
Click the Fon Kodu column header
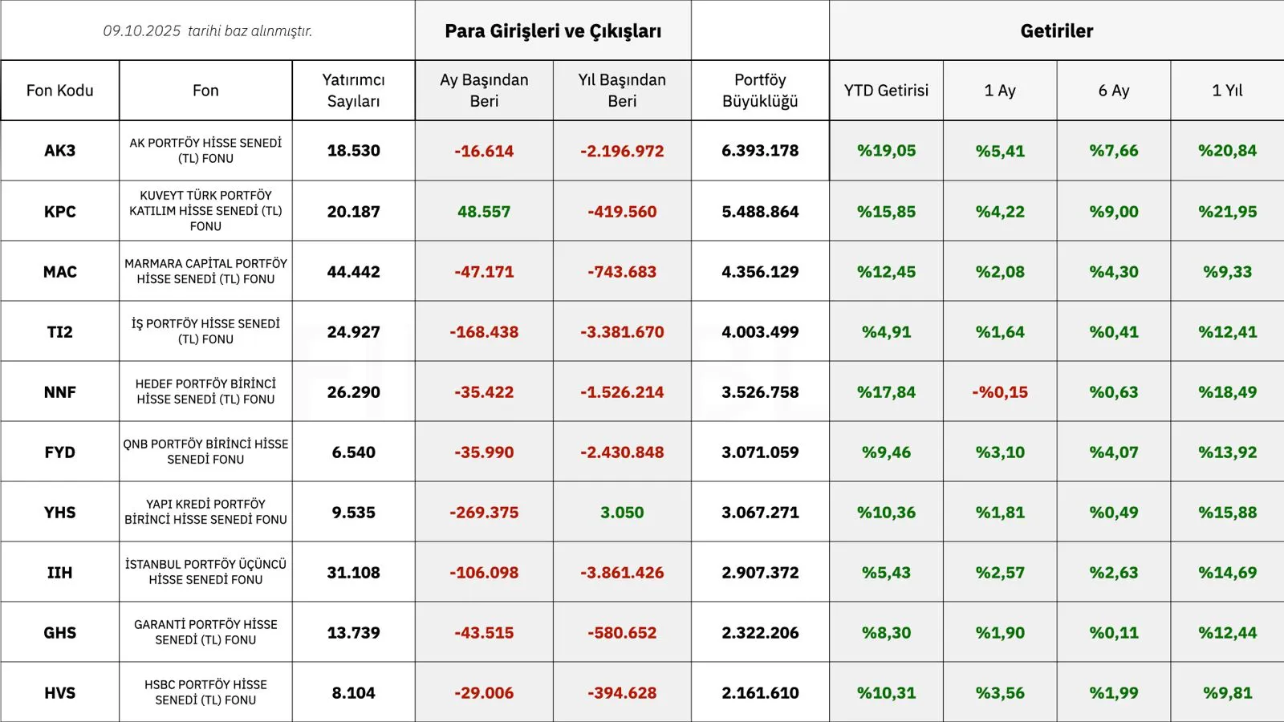pyautogui.click(x=60, y=91)
